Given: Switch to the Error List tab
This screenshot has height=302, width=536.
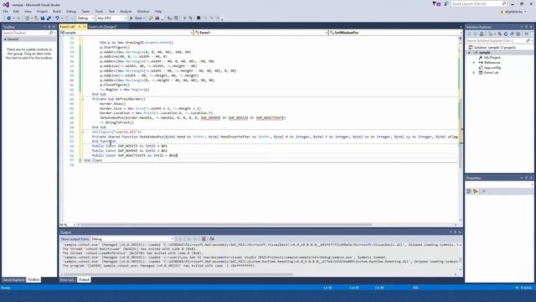Looking at the screenshot, I should click(x=67, y=279).
